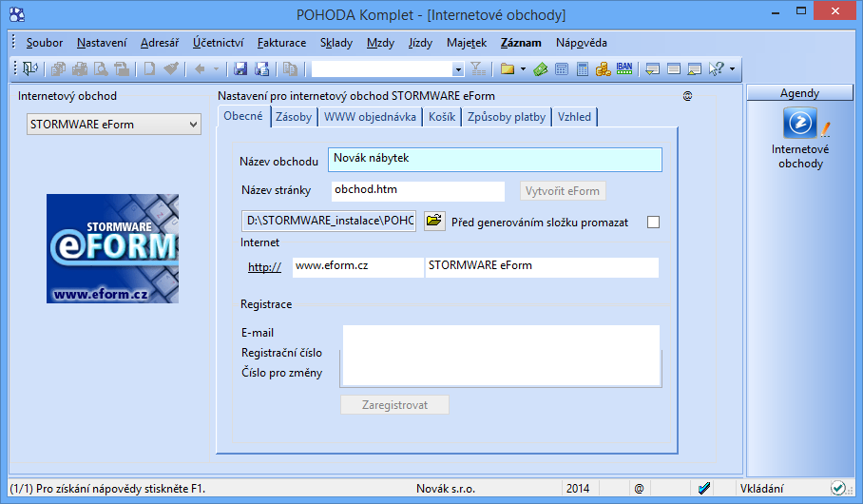Click the STORMWARE eFORM logo image
Image resolution: width=863 pixels, height=504 pixels.
(x=112, y=248)
